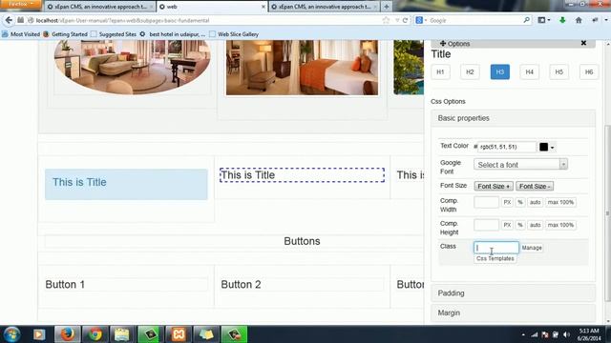Click the Font Size - button
611x343 pixels.
pos(535,187)
